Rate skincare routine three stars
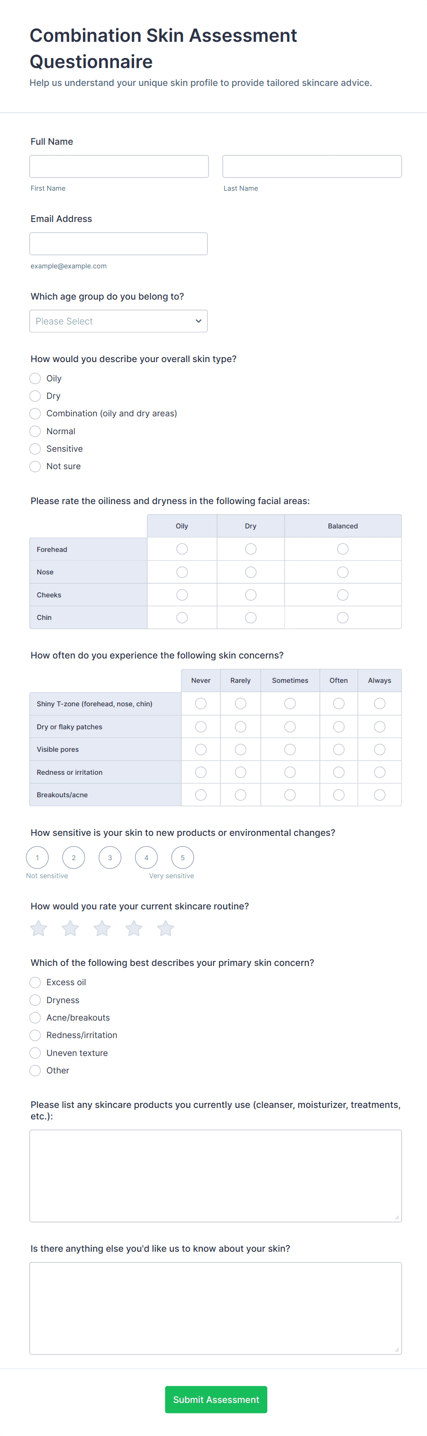The width and height of the screenshot is (427, 1436). click(x=102, y=929)
